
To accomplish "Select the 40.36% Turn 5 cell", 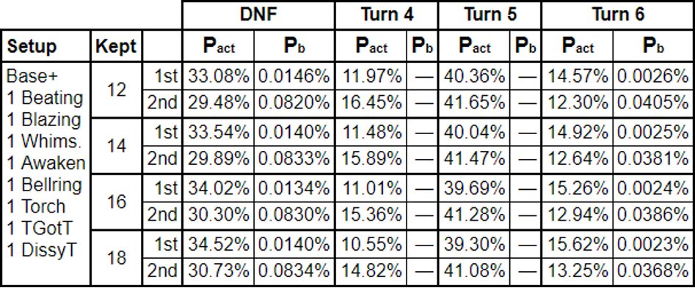I will coord(474,76).
